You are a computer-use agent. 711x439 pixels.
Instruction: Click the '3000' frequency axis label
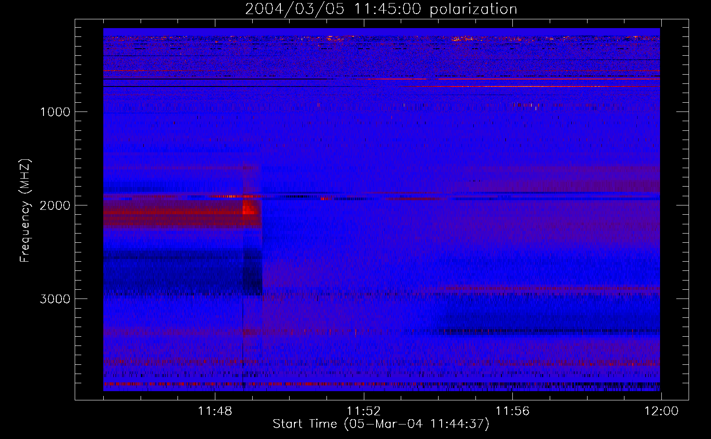click(55, 299)
